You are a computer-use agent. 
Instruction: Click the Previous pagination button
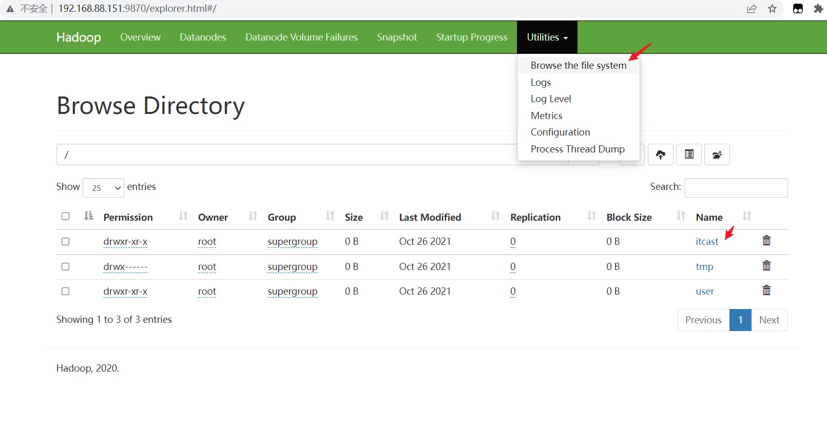pyautogui.click(x=703, y=320)
